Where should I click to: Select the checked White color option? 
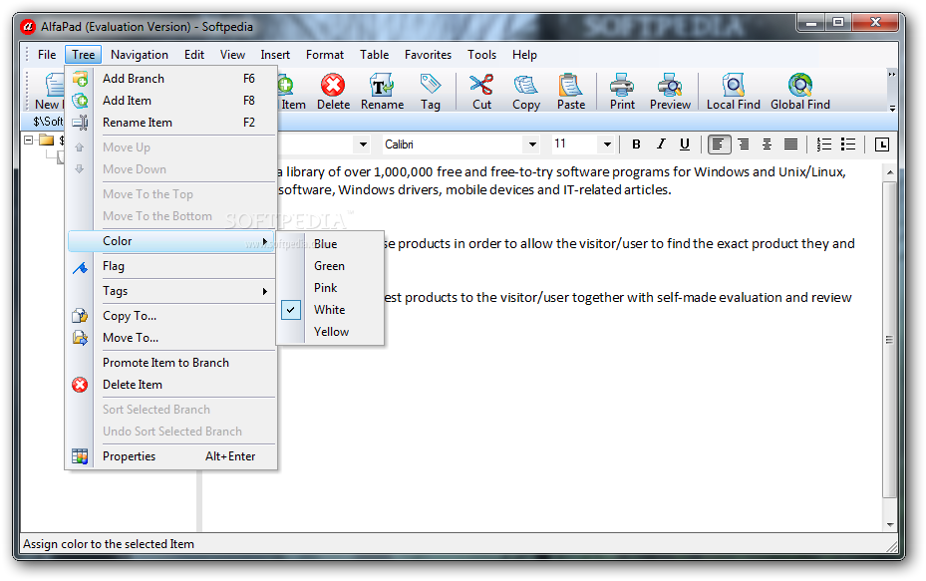(x=331, y=309)
